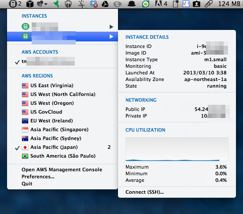Switch to US West (Oregon) region
Viewport: 243px width, 214px height.
[63, 103]
